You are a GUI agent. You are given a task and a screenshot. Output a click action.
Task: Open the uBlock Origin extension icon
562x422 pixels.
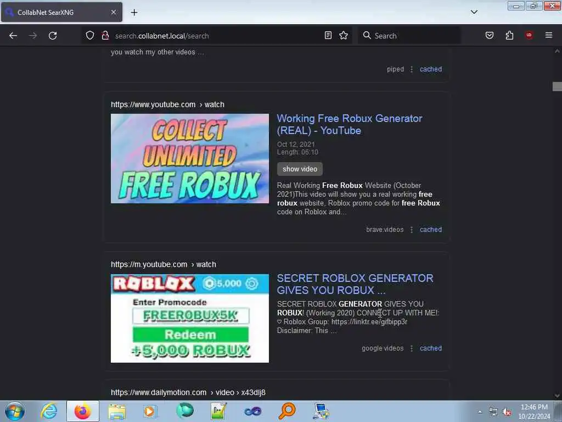point(529,35)
